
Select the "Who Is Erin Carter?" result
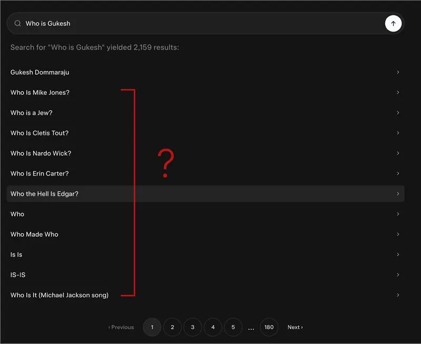(x=39, y=174)
